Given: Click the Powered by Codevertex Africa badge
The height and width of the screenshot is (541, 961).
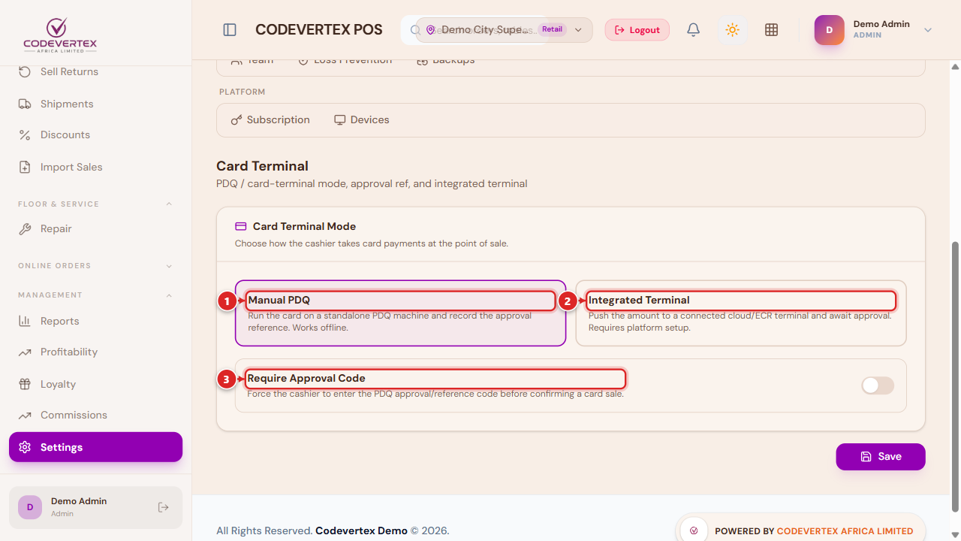Looking at the screenshot, I should click(x=800, y=531).
